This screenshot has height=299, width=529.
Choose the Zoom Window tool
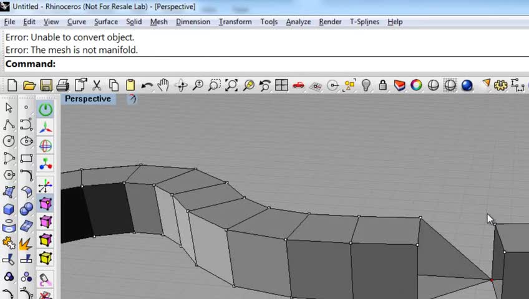214,85
